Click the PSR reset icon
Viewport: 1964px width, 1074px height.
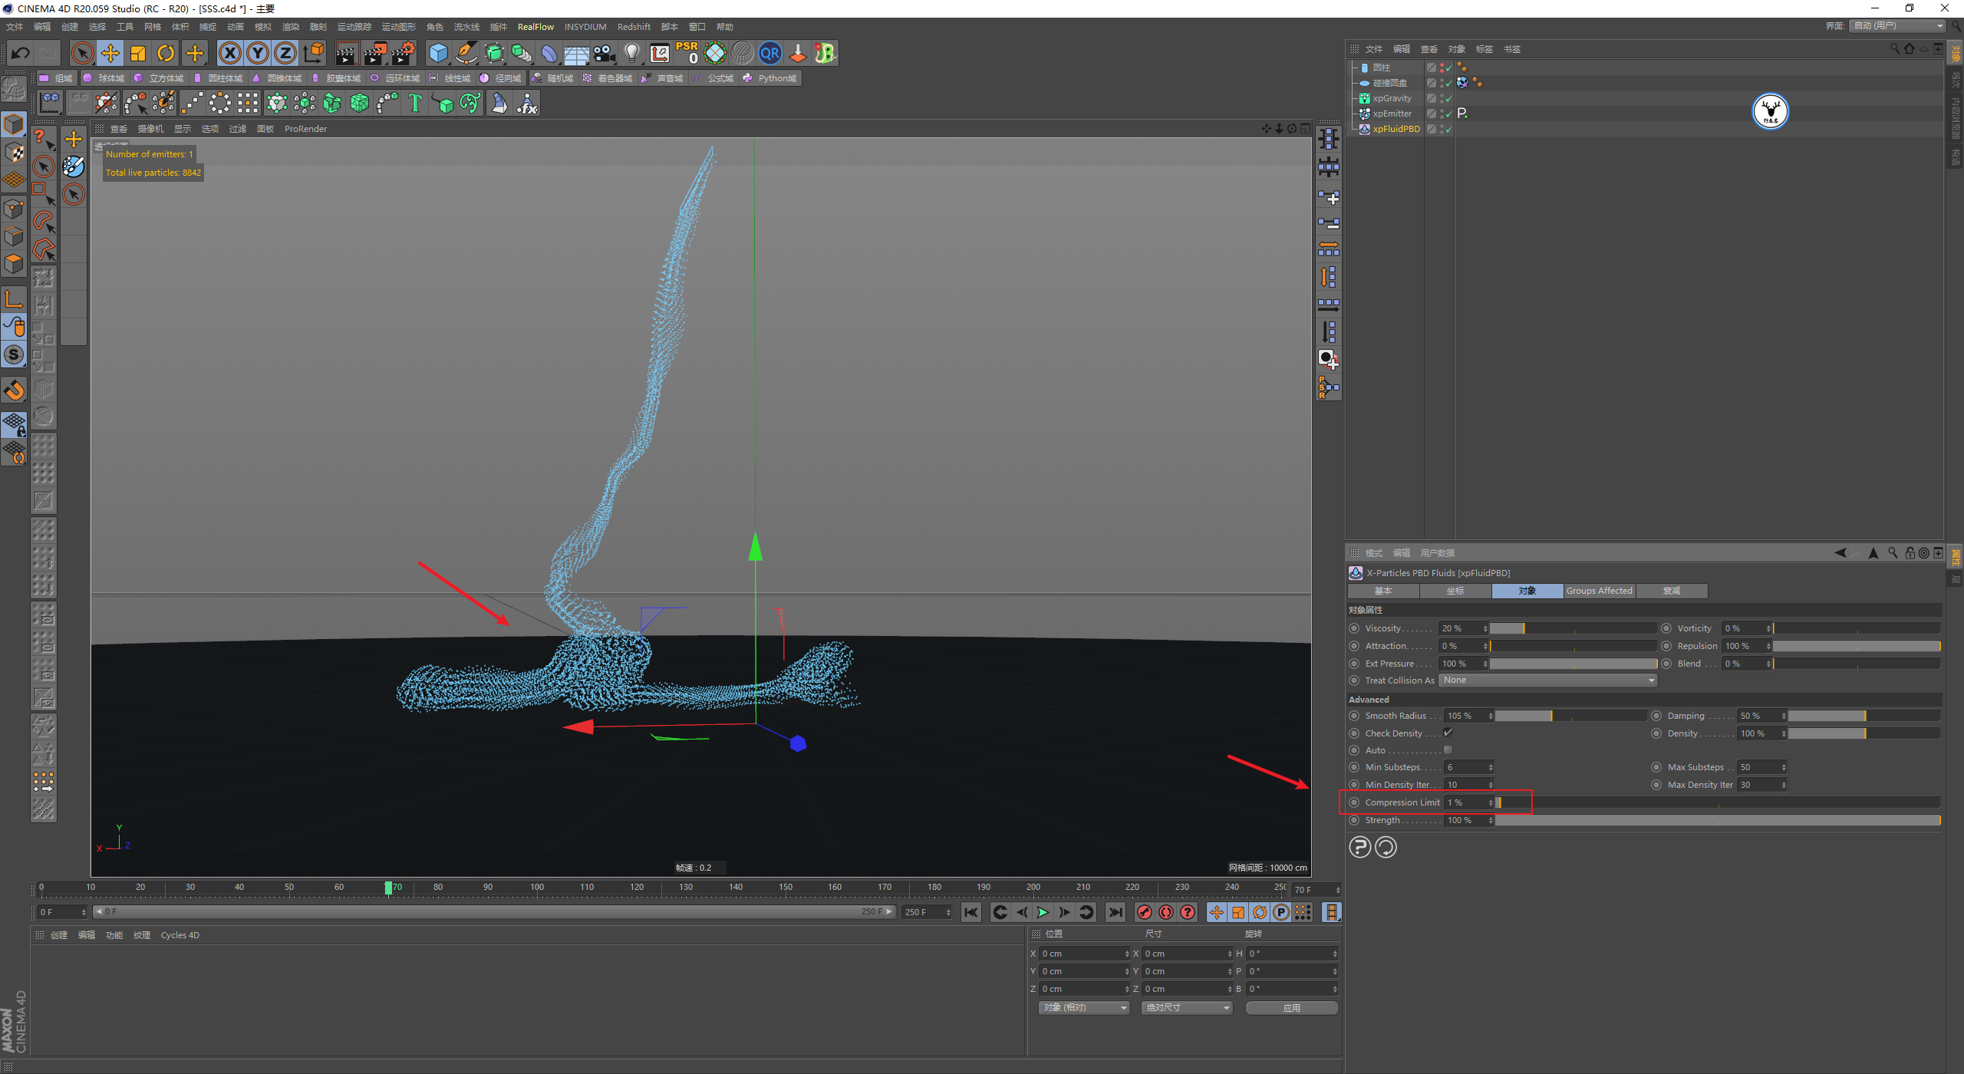[x=687, y=53]
